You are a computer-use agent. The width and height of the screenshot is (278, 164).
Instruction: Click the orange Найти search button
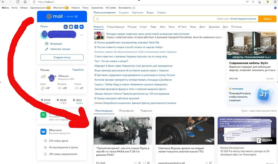[x=267, y=18]
